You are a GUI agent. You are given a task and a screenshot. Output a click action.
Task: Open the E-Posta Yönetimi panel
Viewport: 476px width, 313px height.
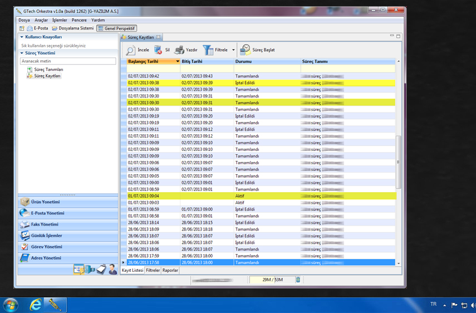point(68,213)
